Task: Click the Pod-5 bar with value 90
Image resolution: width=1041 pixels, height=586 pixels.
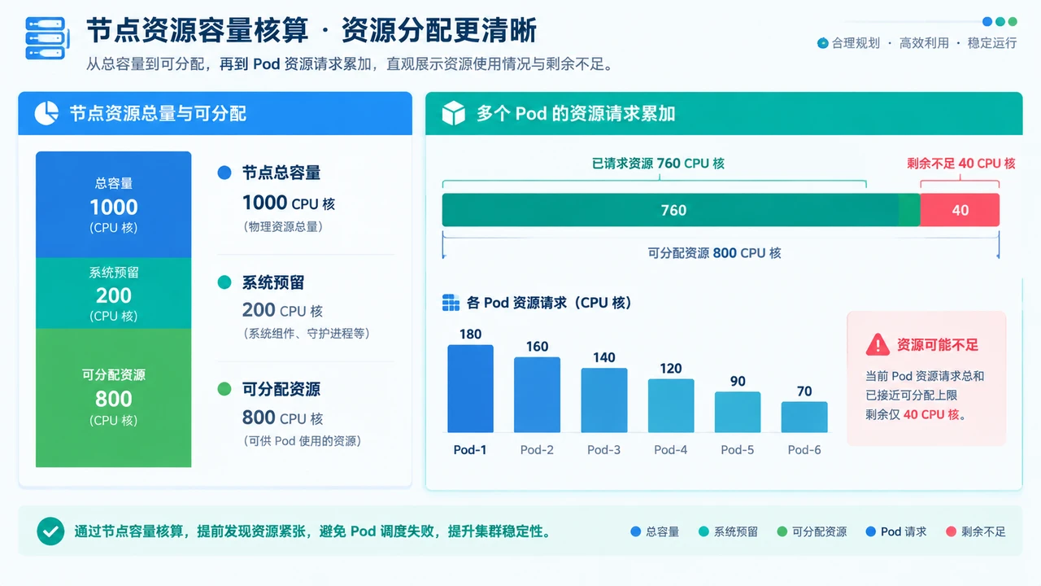Action: click(738, 412)
